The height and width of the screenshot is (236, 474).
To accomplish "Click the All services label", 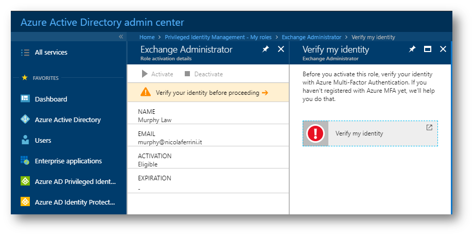I will click(51, 53).
